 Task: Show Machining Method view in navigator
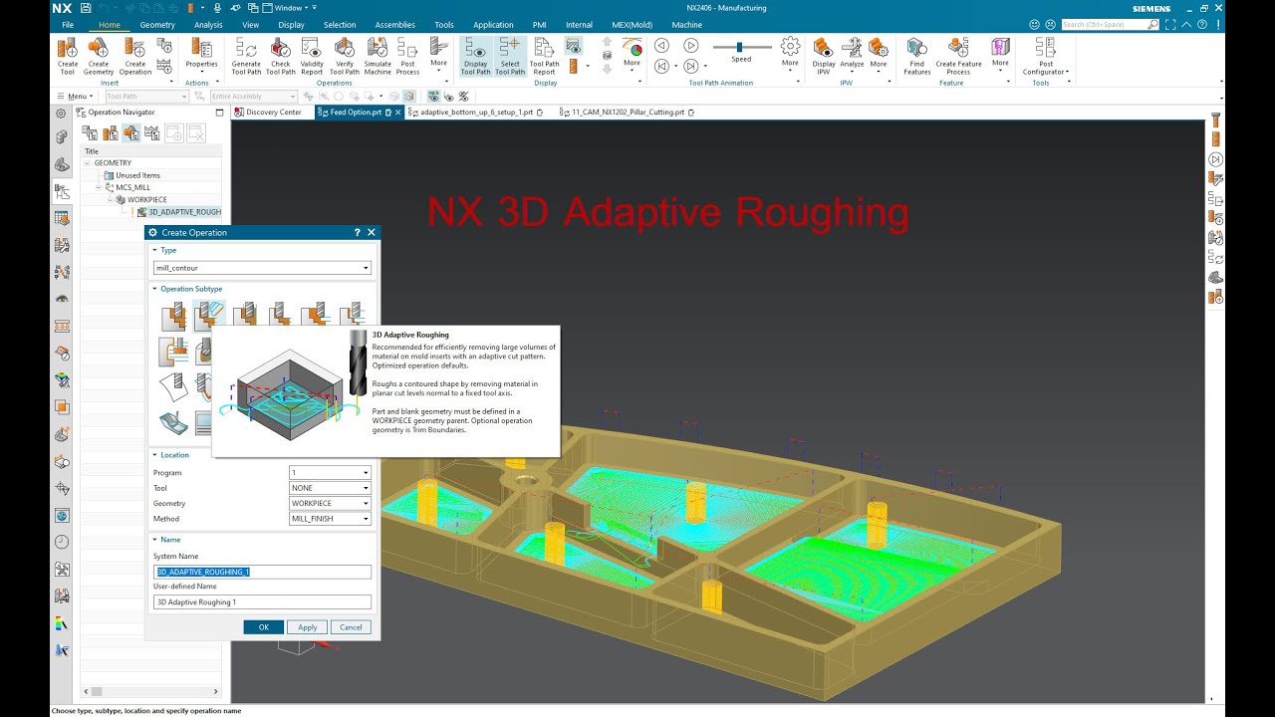[152, 132]
